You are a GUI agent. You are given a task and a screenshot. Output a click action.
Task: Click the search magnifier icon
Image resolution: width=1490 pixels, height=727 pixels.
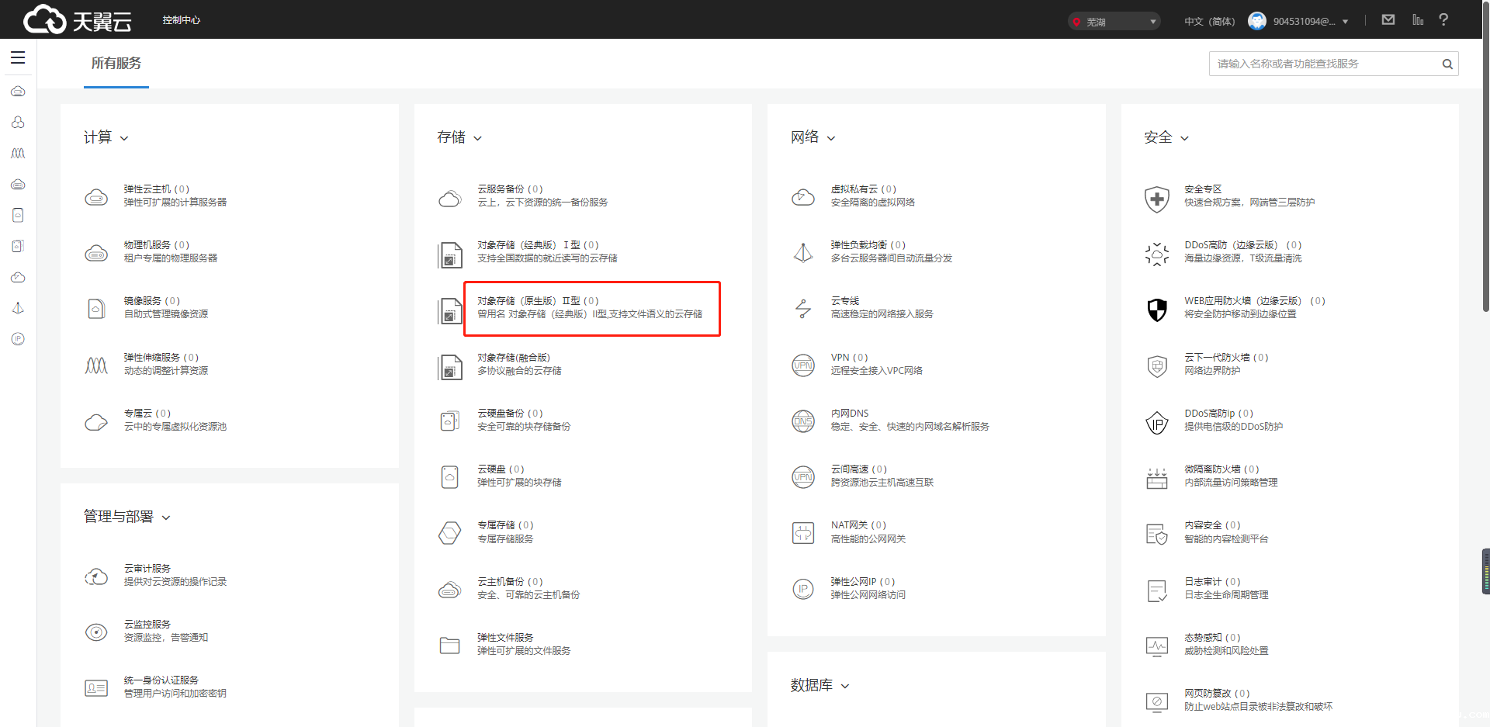tap(1447, 64)
